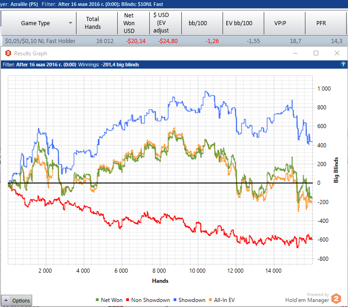
Task: Select the $0,05/$0,10 NL Fast Holder row
Action: pos(174,41)
